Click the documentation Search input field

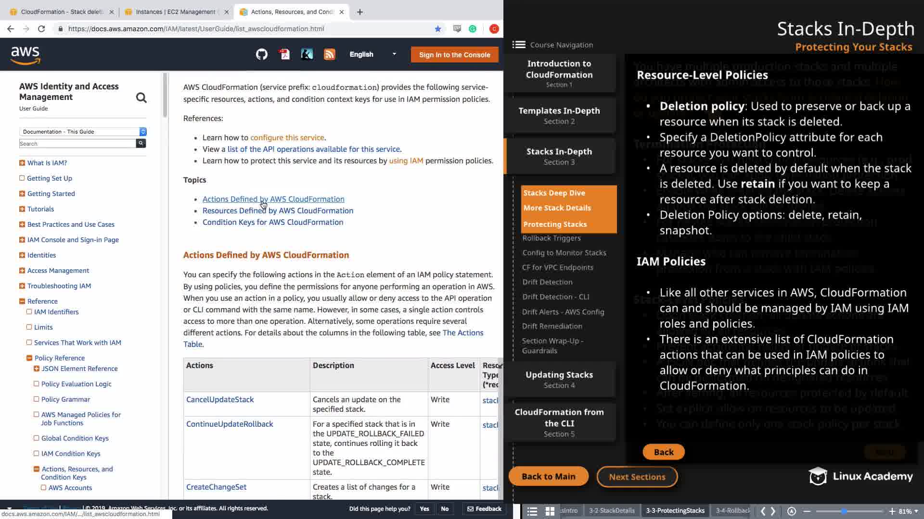pyautogui.click(x=77, y=144)
